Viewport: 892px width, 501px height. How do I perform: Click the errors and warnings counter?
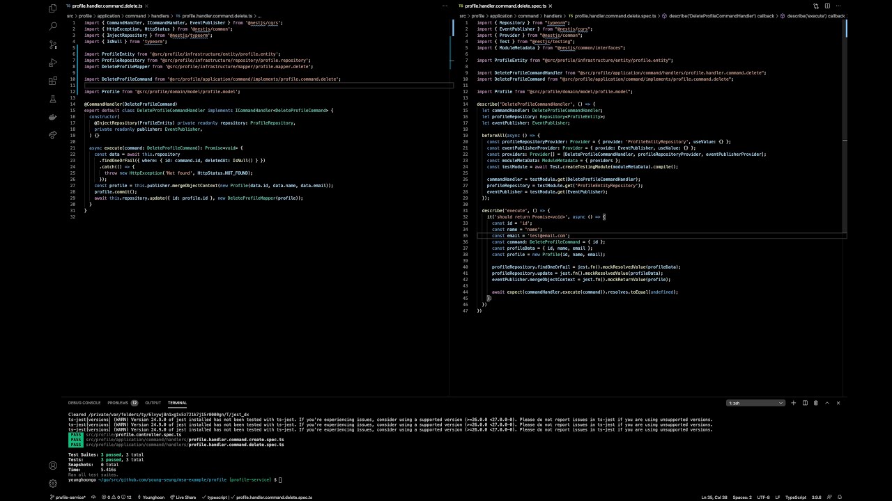click(116, 498)
